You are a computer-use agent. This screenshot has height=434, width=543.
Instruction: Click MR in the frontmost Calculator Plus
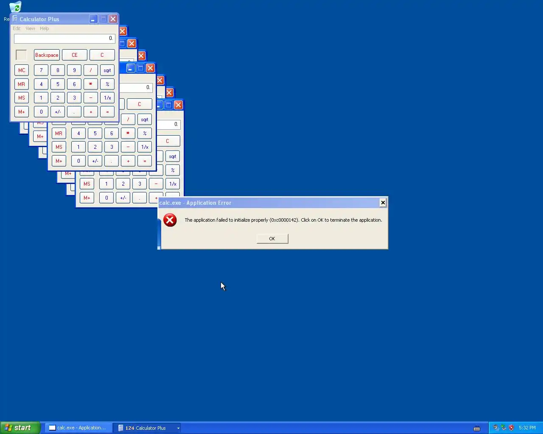22,84
